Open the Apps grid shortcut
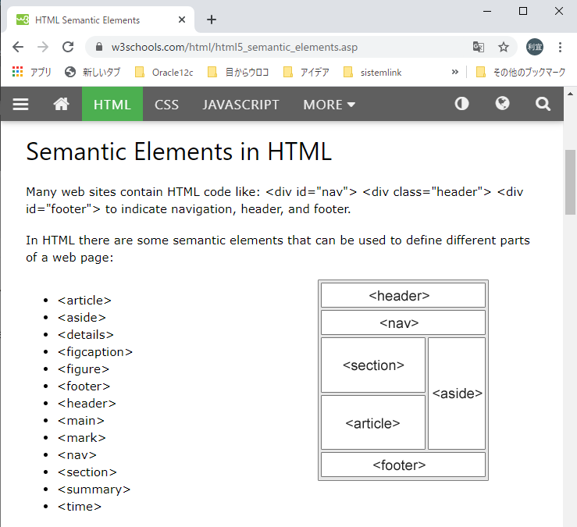This screenshot has width=577, height=527. click(x=32, y=72)
